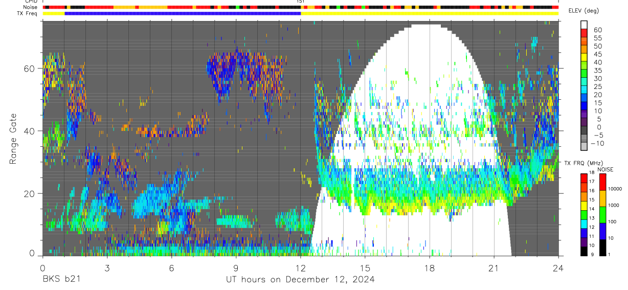The height and width of the screenshot is (290, 628).
Task: Click the x-axis tick label '24'
Action: pyautogui.click(x=558, y=267)
